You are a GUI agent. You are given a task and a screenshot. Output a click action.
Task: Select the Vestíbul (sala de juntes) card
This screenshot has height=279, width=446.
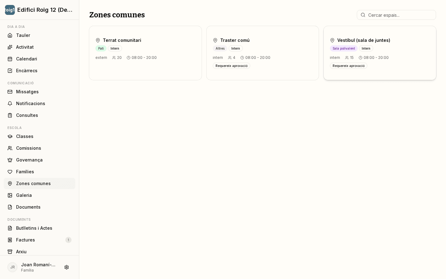point(380,53)
